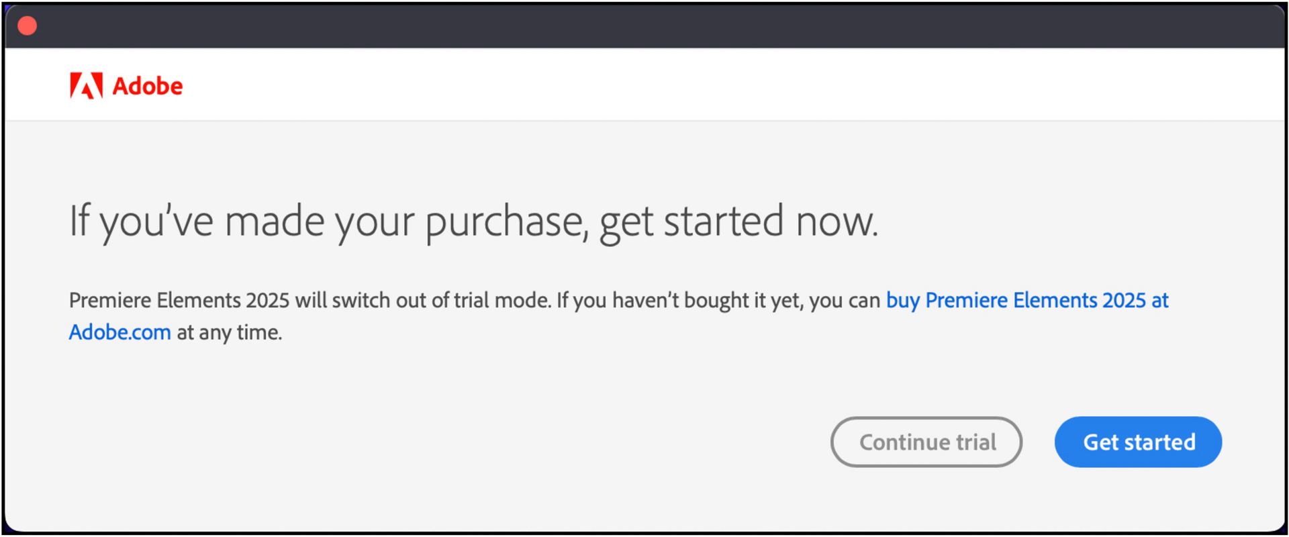
Task: Click 'get started now.' in the headline
Action: click(x=738, y=223)
